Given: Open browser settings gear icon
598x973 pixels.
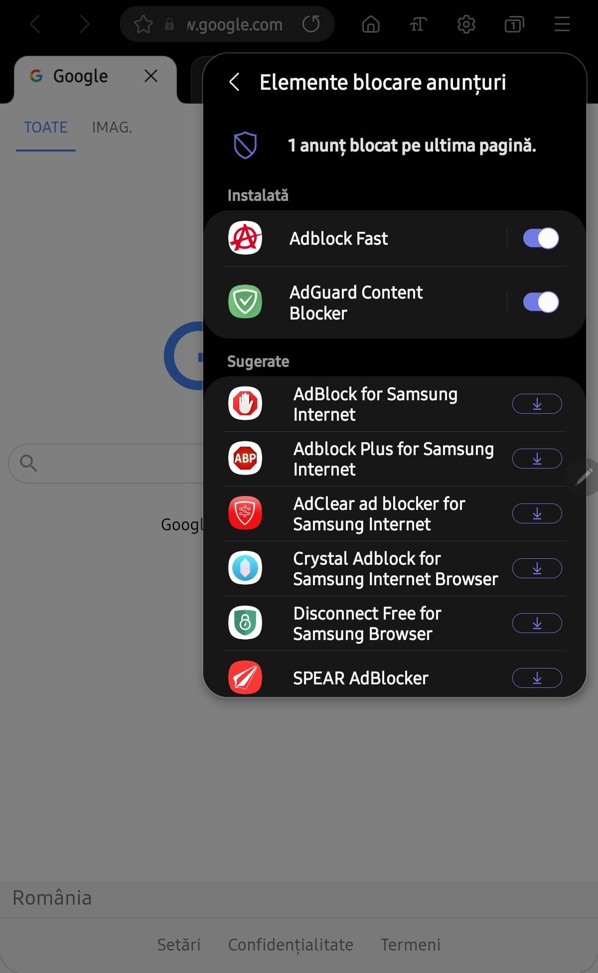Looking at the screenshot, I should click(x=466, y=24).
